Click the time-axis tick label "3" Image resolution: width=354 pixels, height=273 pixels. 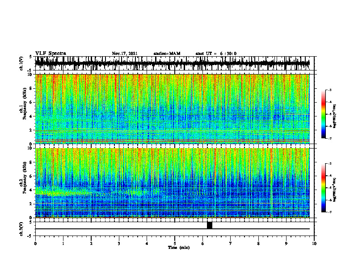pos(119,244)
